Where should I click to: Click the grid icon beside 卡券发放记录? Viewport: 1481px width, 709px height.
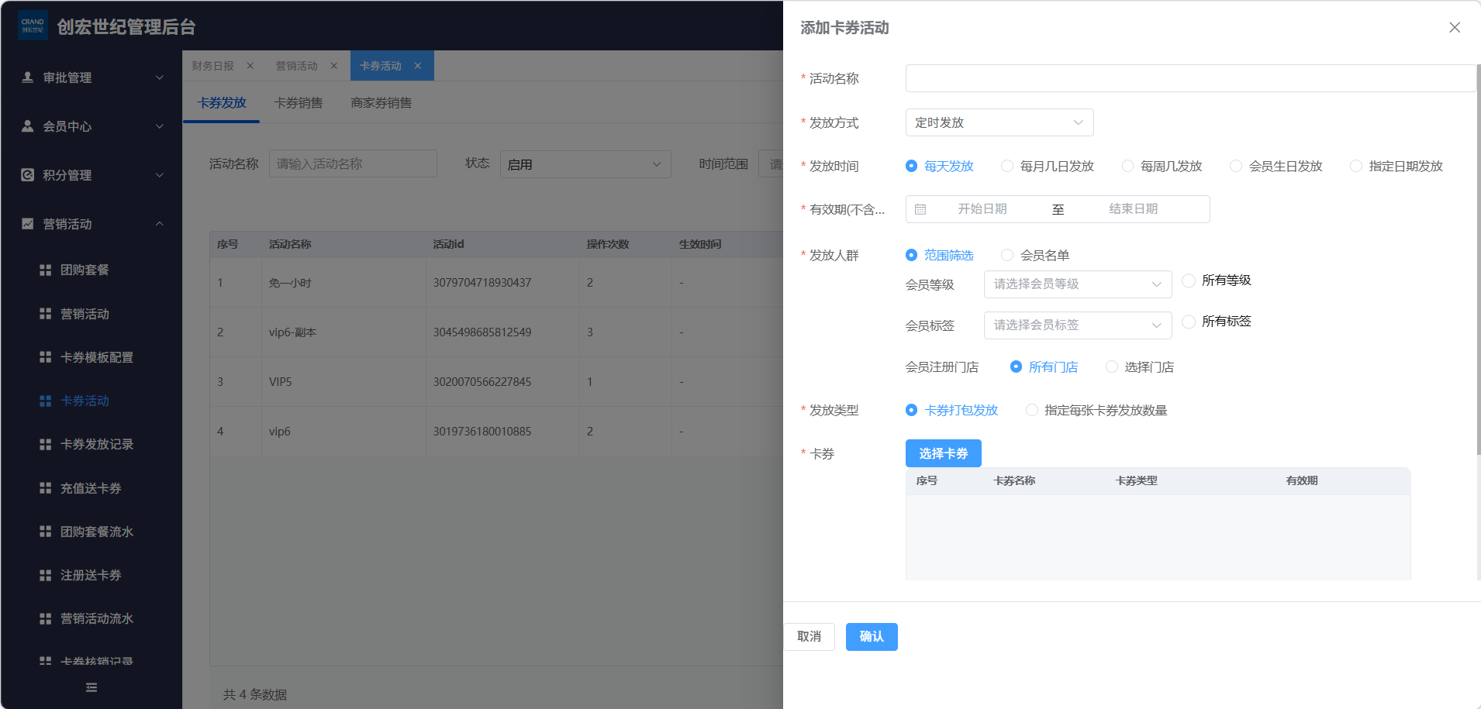(x=45, y=444)
